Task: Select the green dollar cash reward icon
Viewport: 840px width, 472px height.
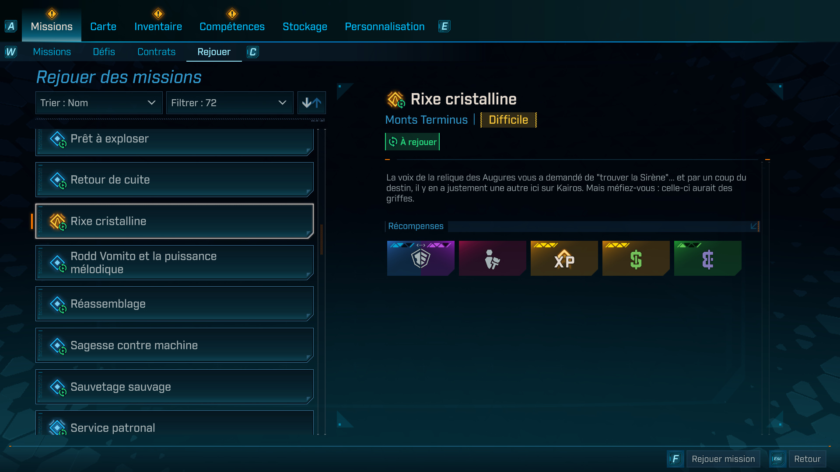Action: click(636, 258)
